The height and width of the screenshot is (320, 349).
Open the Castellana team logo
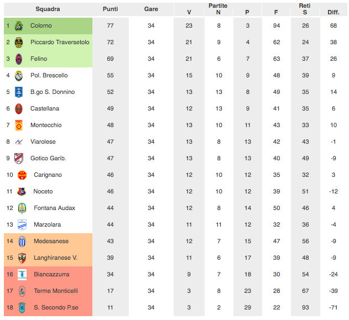(19, 108)
